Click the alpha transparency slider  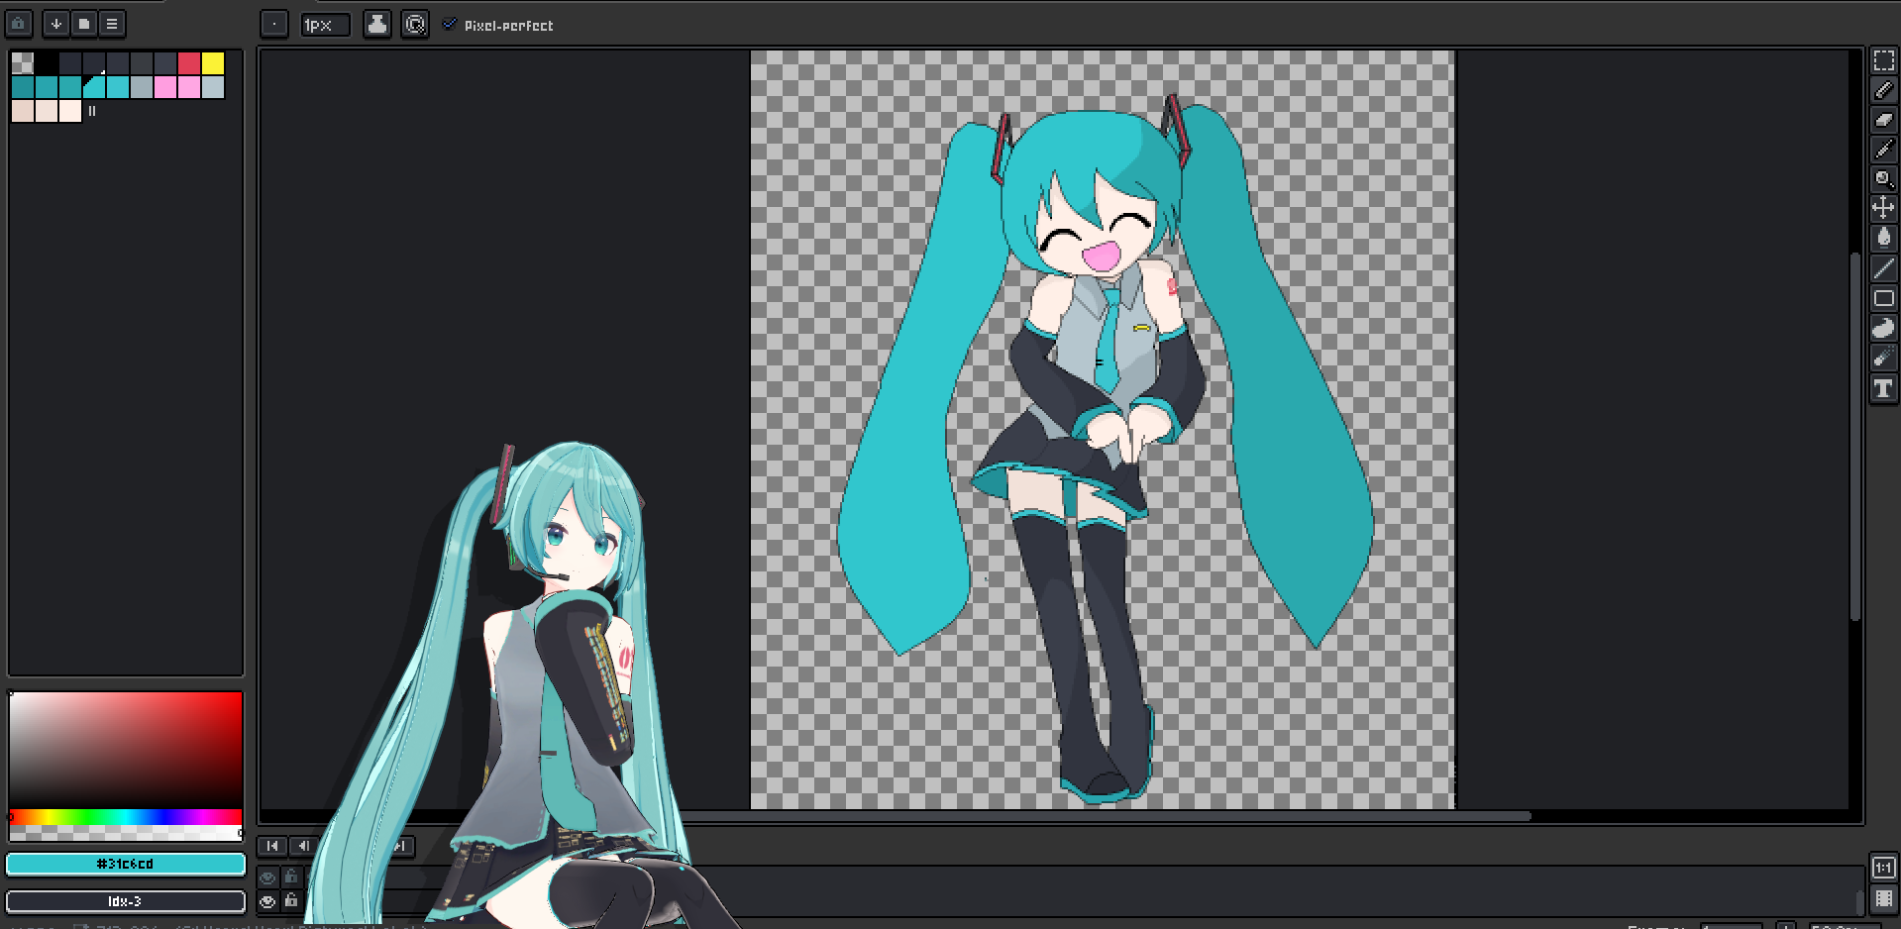126,834
